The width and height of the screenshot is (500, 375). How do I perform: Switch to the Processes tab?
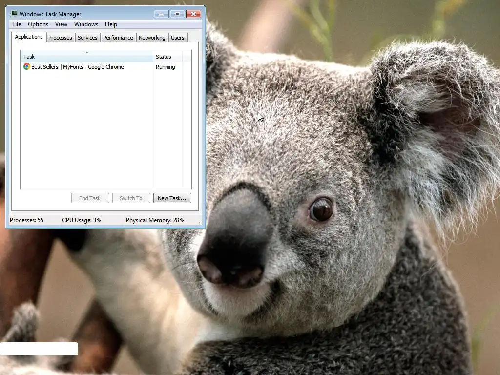pyautogui.click(x=60, y=38)
